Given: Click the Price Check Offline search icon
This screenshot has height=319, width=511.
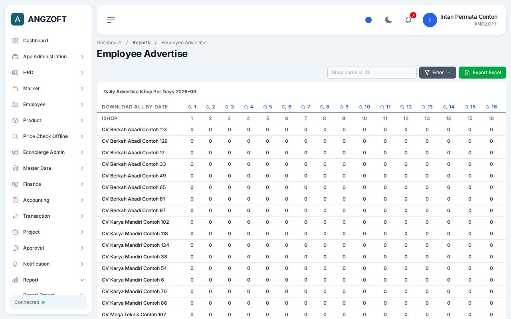Looking at the screenshot, I should click(x=15, y=136).
